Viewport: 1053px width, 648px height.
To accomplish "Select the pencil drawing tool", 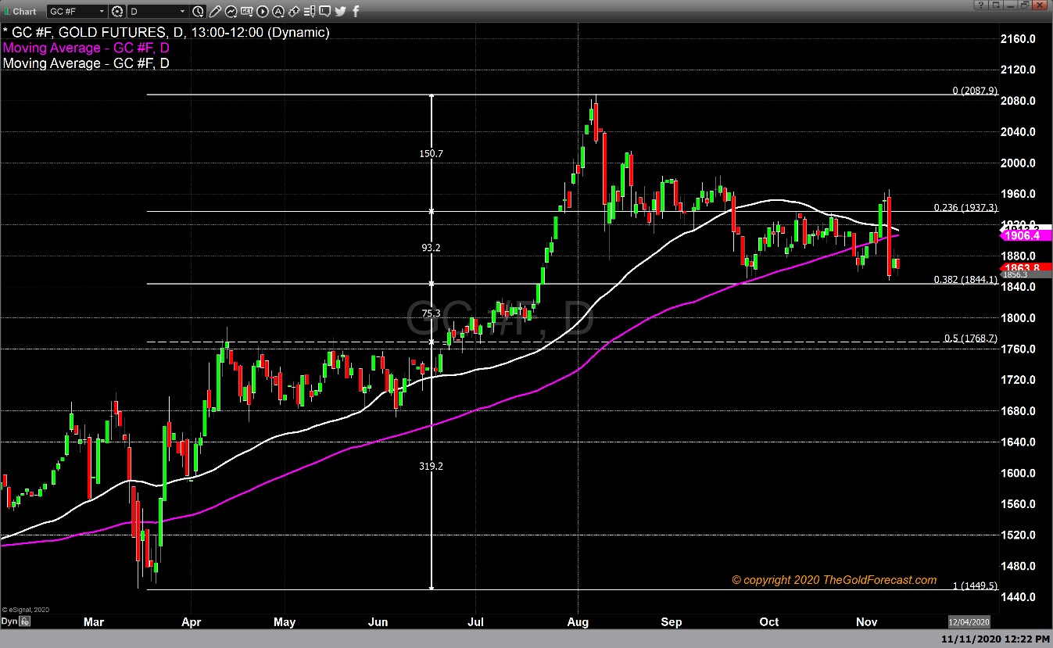I will pyautogui.click(x=217, y=12).
